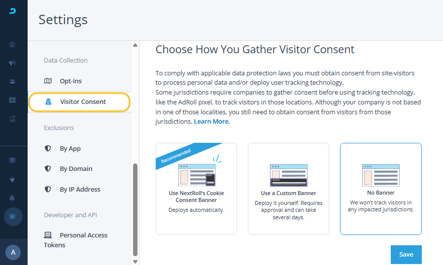443x265 pixels.
Task: Open the account avatar 'A'
Action: (13, 252)
